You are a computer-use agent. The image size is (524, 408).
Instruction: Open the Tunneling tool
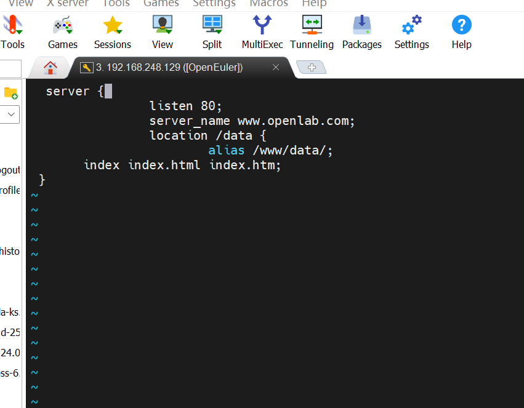[x=312, y=26]
